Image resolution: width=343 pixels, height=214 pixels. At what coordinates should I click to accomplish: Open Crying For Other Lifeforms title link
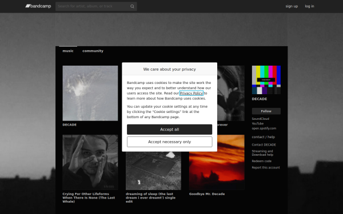(89, 197)
